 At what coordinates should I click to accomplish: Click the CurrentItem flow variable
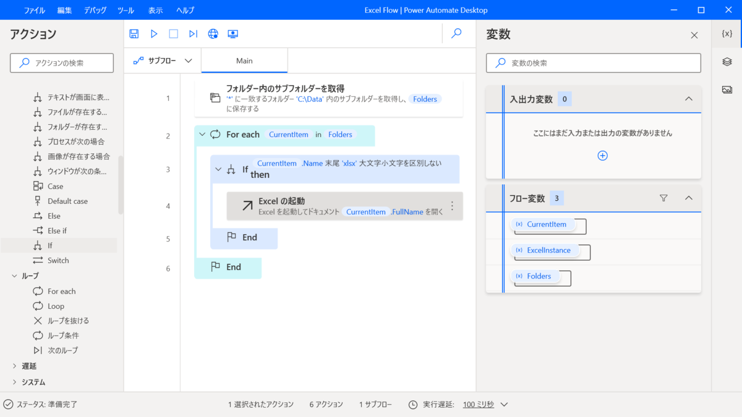coord(544,224)
